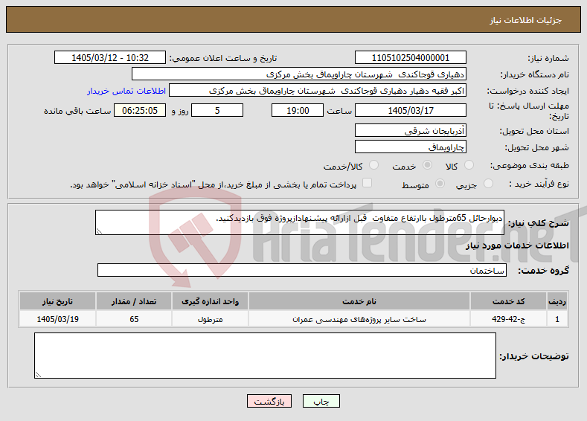Click the buyer organization name field

(x=299, y=74)
